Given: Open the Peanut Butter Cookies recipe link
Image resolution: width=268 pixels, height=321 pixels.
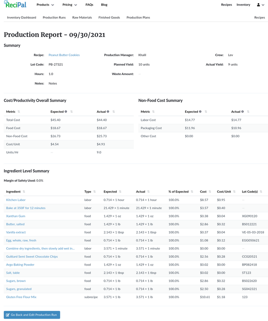Looking at the screenshot, I should (64, 55).
